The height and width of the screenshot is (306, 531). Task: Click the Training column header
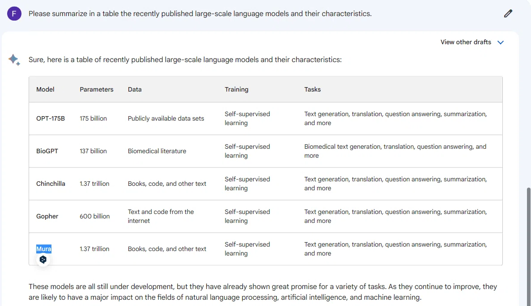pos(236,89)
